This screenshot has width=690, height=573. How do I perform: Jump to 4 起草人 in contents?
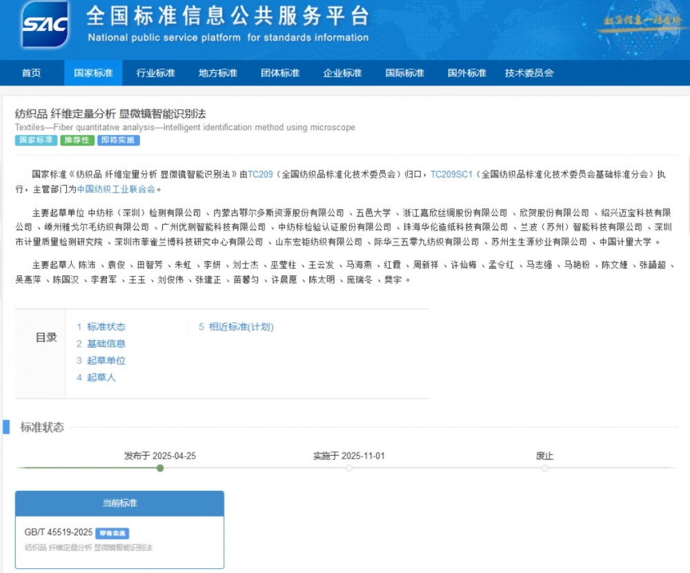(x=96, y=377)
